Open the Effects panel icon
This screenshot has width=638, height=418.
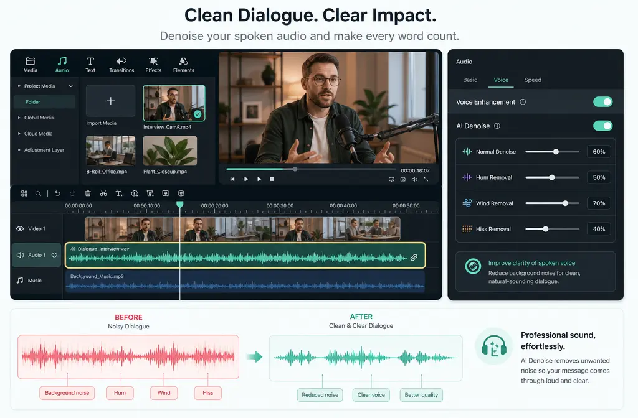click(x=153, y=61)
